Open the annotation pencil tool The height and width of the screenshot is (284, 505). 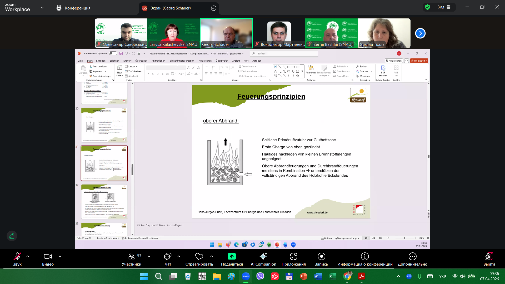tap(12, 236)
